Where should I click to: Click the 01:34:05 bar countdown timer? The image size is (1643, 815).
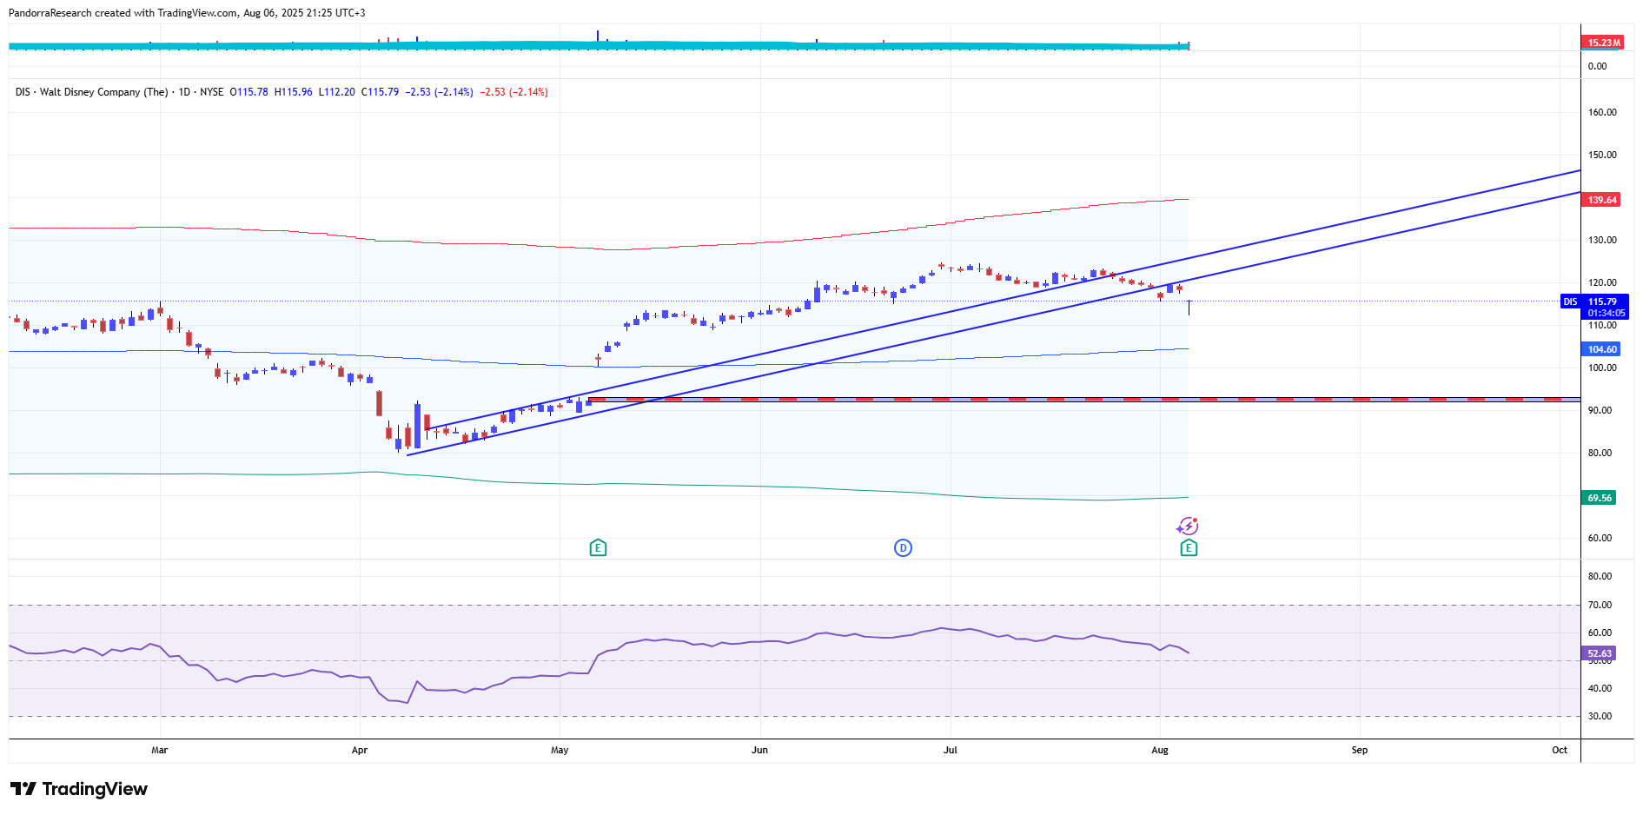(x=1605, y=313)
